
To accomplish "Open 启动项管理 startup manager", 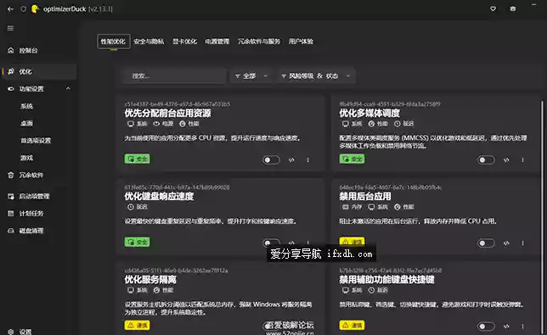I will pyautogui.click(x=38, y=197).
